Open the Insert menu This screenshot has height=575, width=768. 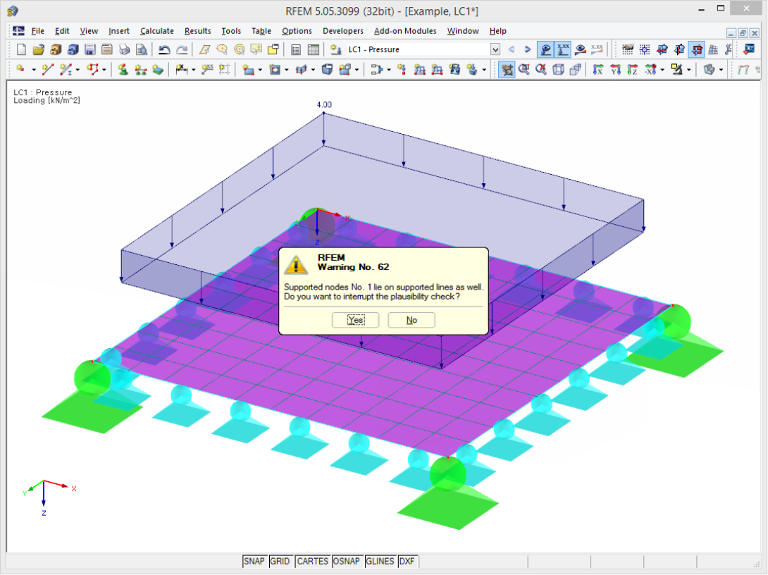[119, 31]
